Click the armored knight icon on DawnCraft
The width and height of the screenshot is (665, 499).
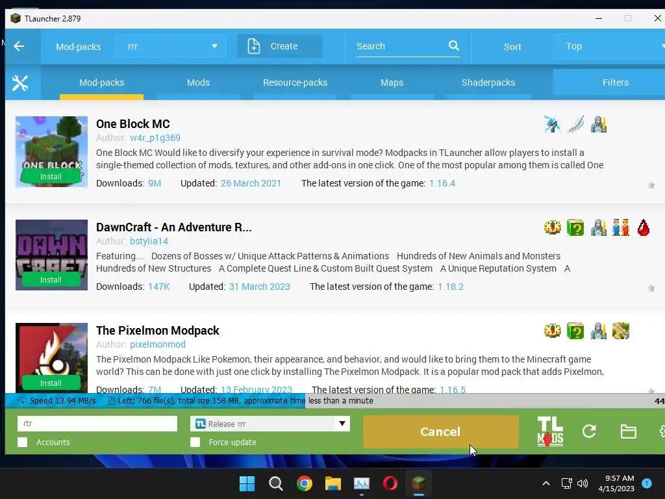tap(598, 227)
